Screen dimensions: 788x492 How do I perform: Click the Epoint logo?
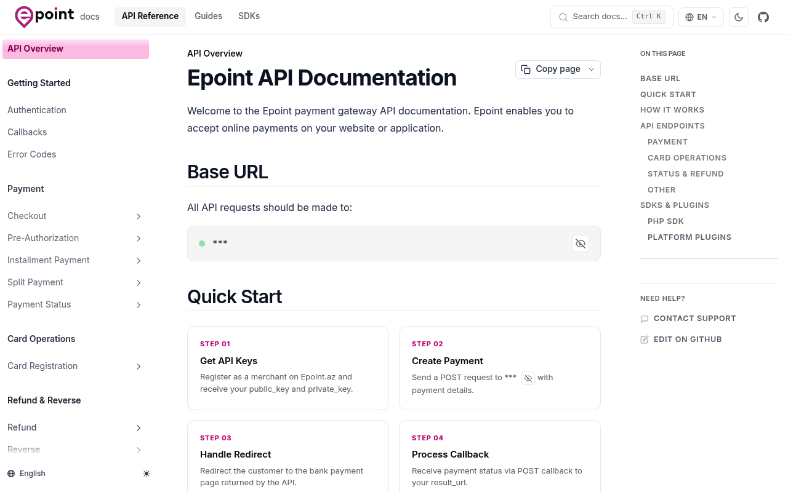(x=44, y=17)
